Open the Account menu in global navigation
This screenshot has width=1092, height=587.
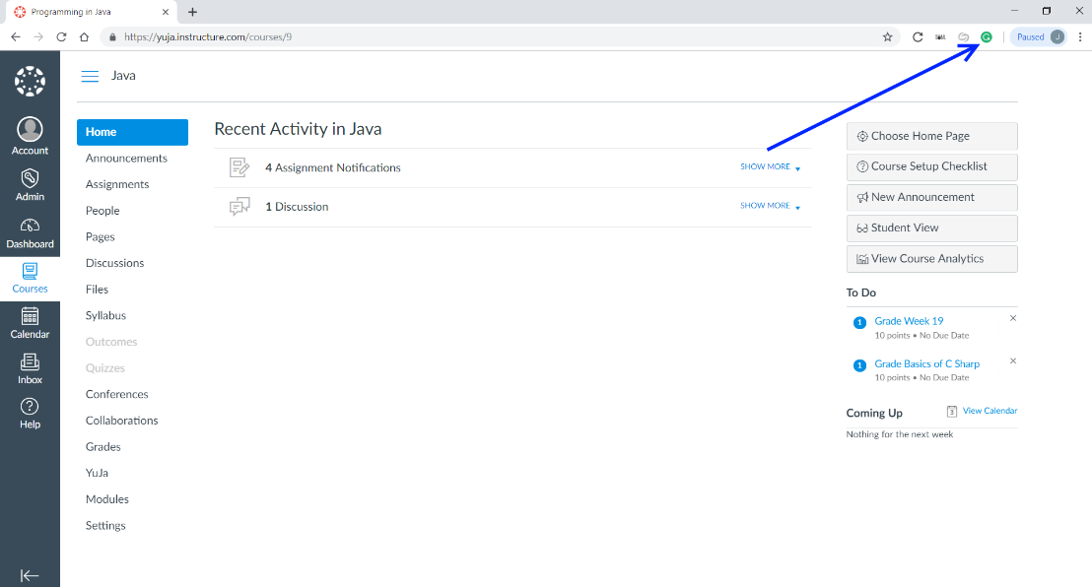coord(30,137)
